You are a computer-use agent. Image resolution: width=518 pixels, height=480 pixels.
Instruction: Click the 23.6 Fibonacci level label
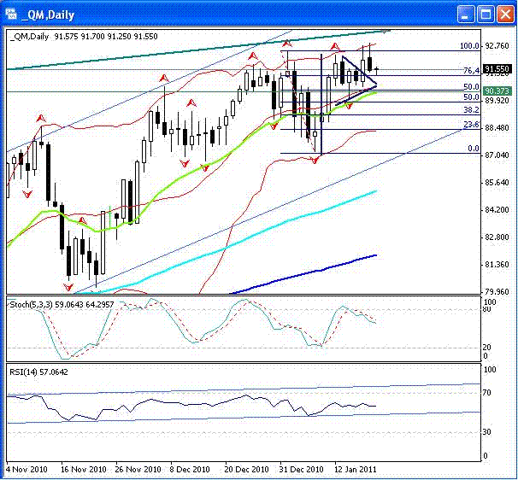tap(472, 125)
